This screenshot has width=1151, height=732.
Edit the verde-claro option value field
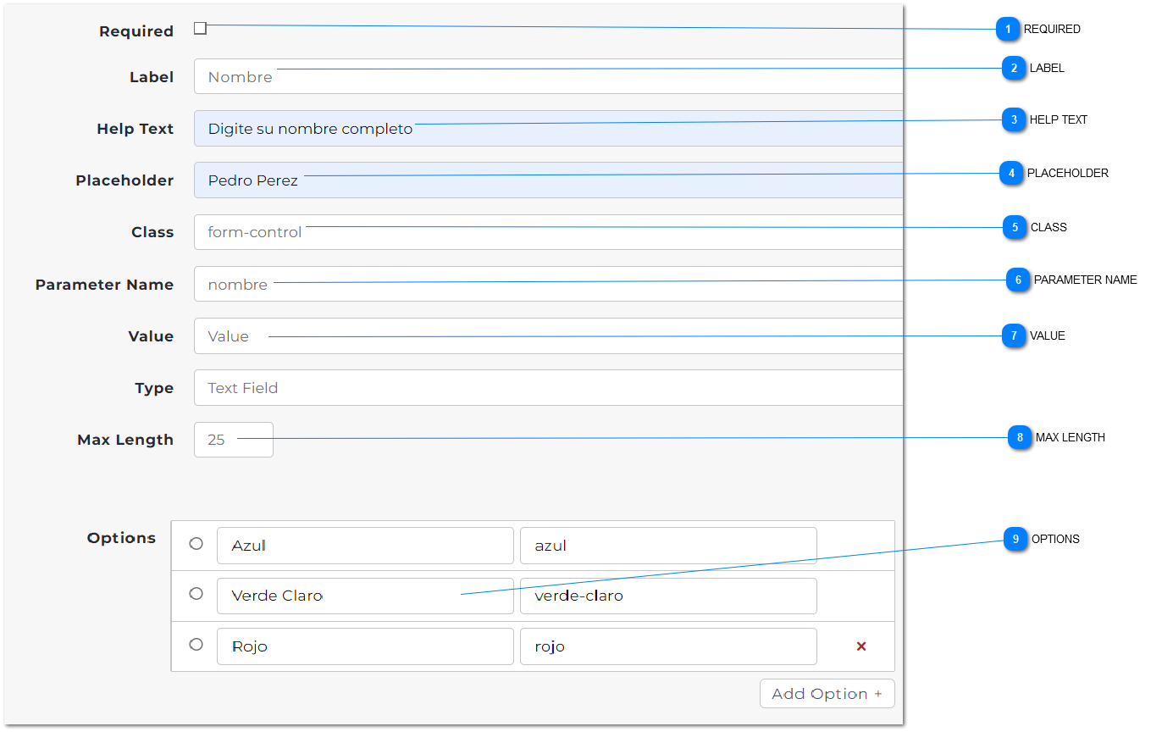(667, 596)
